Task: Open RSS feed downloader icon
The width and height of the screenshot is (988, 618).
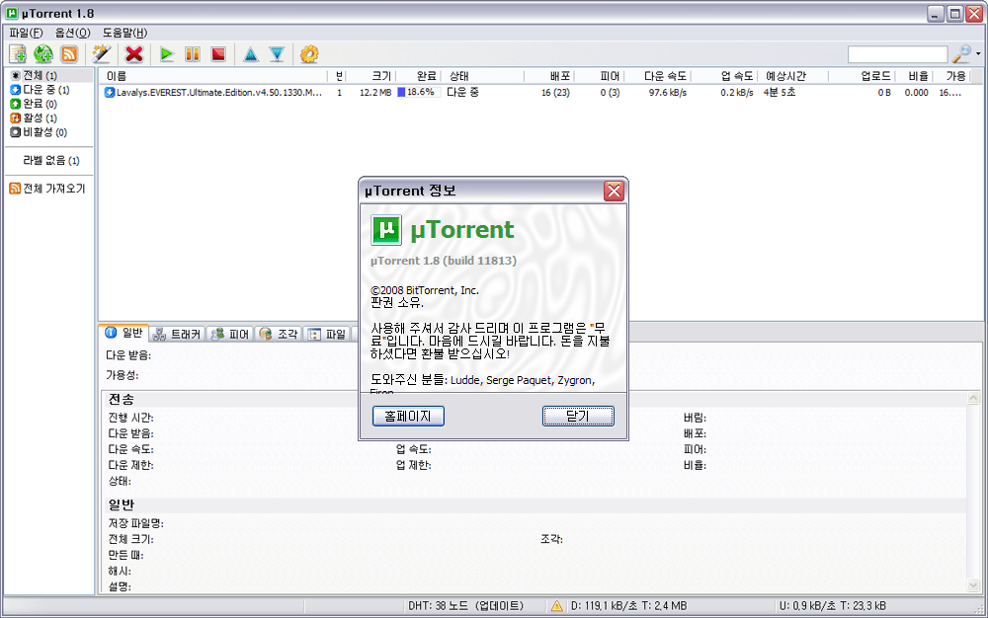Action: coord(69,54)
